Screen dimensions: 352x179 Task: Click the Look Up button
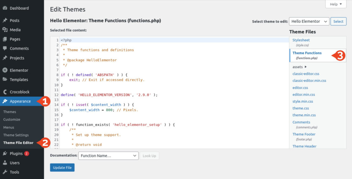pos(149,156)
